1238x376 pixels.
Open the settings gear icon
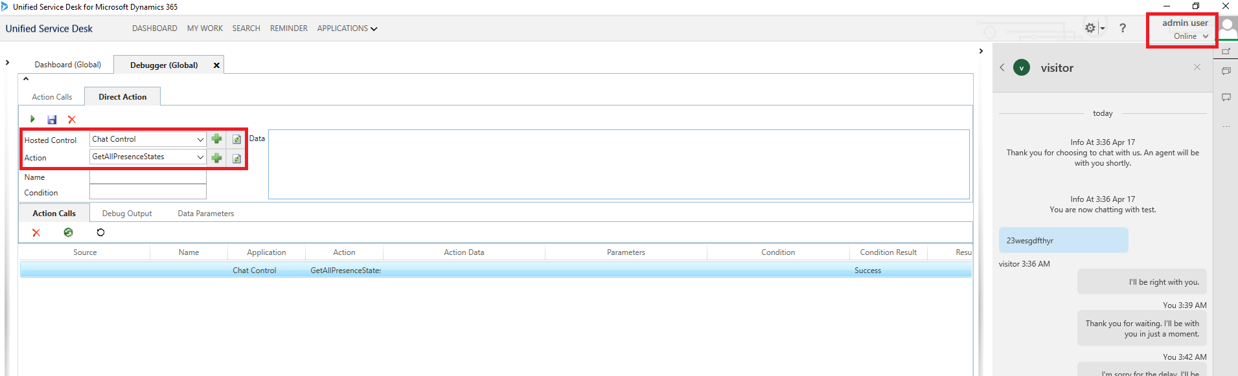coord(1090,28)
